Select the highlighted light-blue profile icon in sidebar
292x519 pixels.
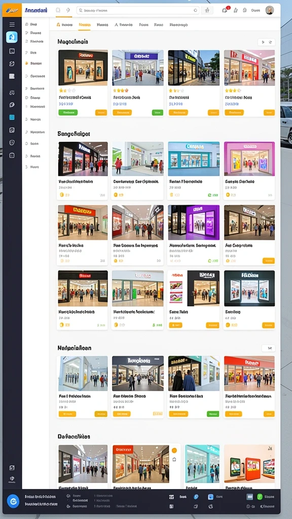click(12, 37)
